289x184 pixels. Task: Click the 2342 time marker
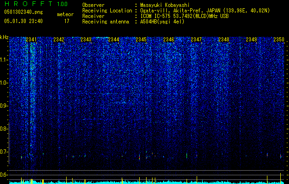(x=59, y=40)
